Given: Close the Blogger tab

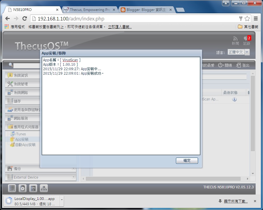Looking at the screenshot, I should click(171, 10).
